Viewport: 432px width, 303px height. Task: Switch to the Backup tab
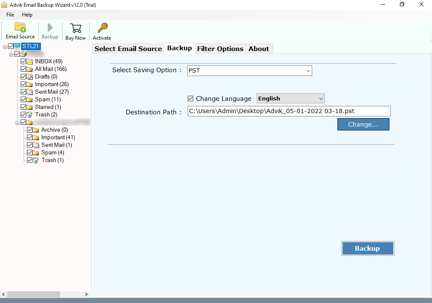click(179, 48)
